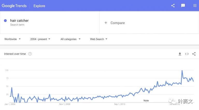The image size is (199, 110).
Task: Open the send feedback icon
Action: pyautogui.click(x=183, y=6)
